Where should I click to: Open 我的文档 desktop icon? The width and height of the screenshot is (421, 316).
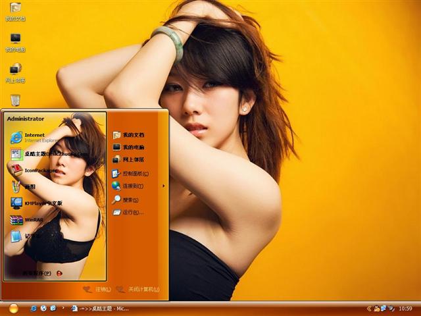tap(15, 11)
